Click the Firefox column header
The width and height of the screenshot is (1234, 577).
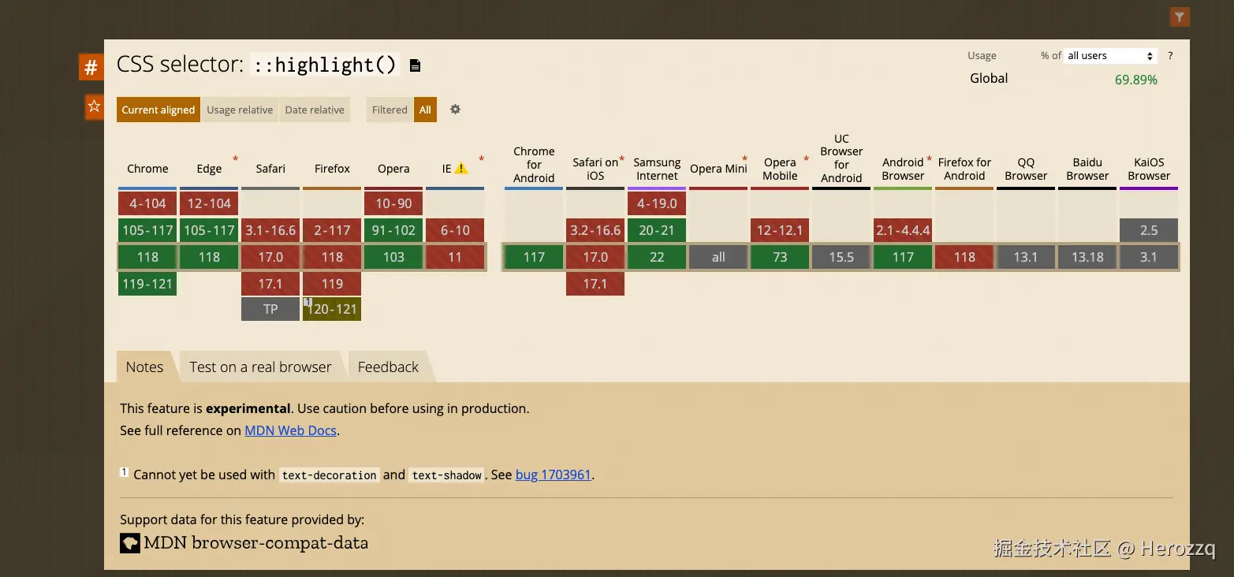(x=332, y=169)
